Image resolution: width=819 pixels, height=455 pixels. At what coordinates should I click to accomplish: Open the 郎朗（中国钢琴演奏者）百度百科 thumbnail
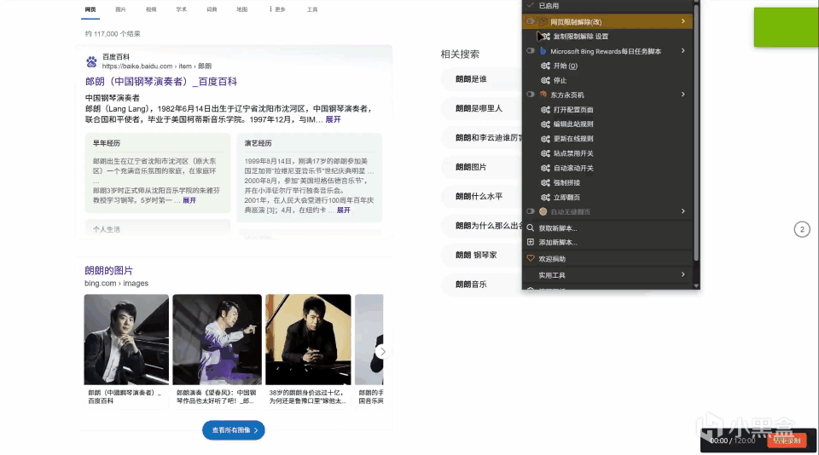pos(126,340)
